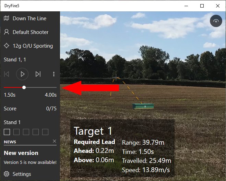Click the crosshair icon beside 12g O/U Sporting
The height and width of the screenshot is (181, 226).
click(x=7, y=46)
